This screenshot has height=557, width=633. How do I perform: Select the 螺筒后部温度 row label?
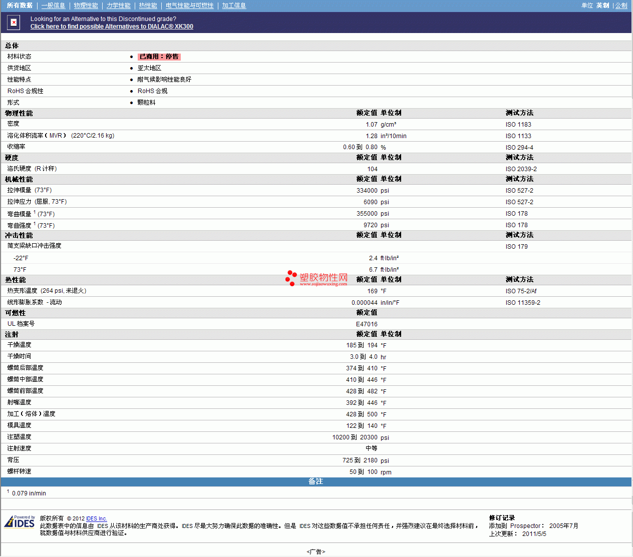coord(25,368)
